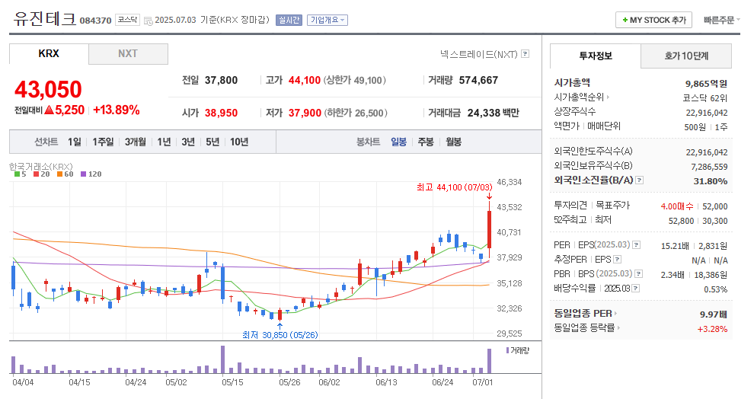Open the 동일업종 PER link
This screenshot has width=754, height=399.
(x=583, y=314)
